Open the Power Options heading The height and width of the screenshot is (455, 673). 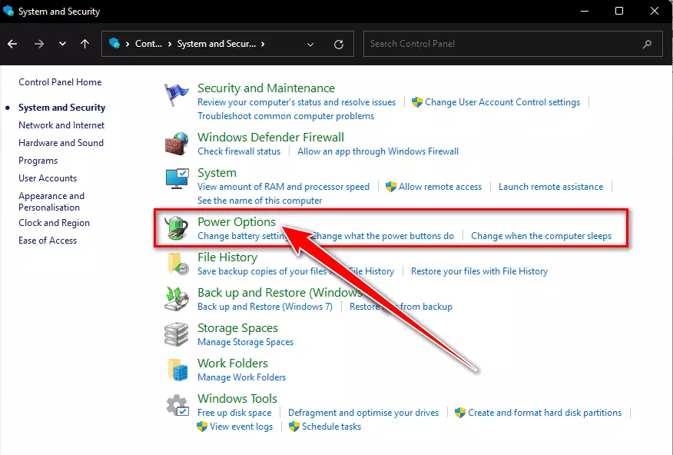237,222
